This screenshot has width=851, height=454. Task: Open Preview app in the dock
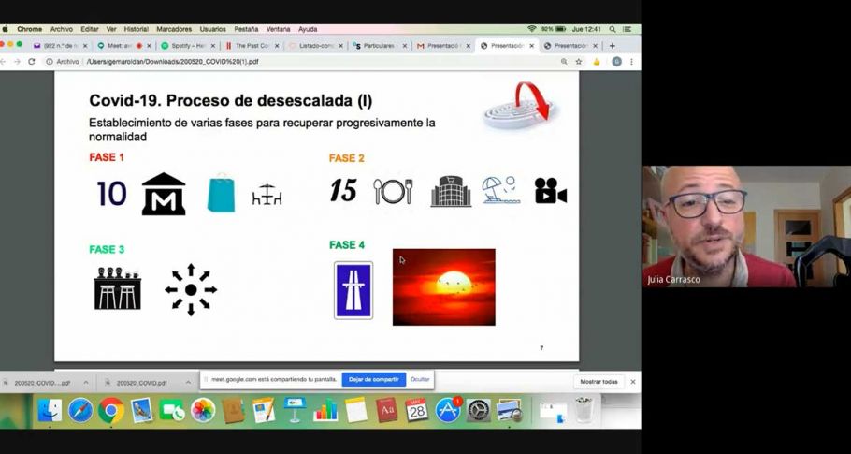click(x=509, y=410)
